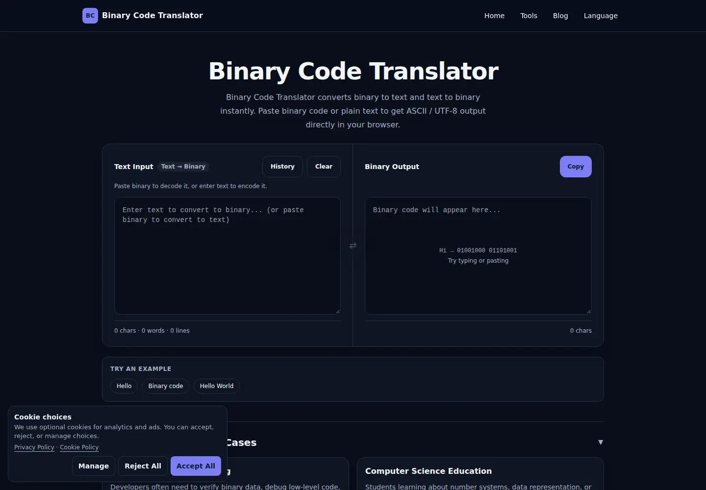Click the History button
The width and height of the screenshot is (706, 490).
pyautogui.click(x=282, y=167)
